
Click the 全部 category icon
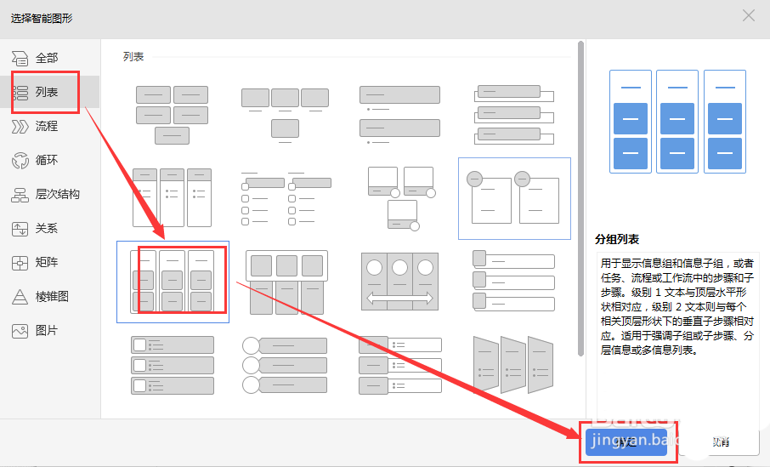click(20, 58)
